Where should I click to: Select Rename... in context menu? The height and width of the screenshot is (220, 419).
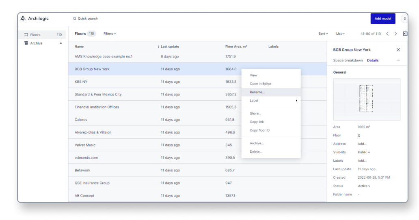click(x=271, y=92)
